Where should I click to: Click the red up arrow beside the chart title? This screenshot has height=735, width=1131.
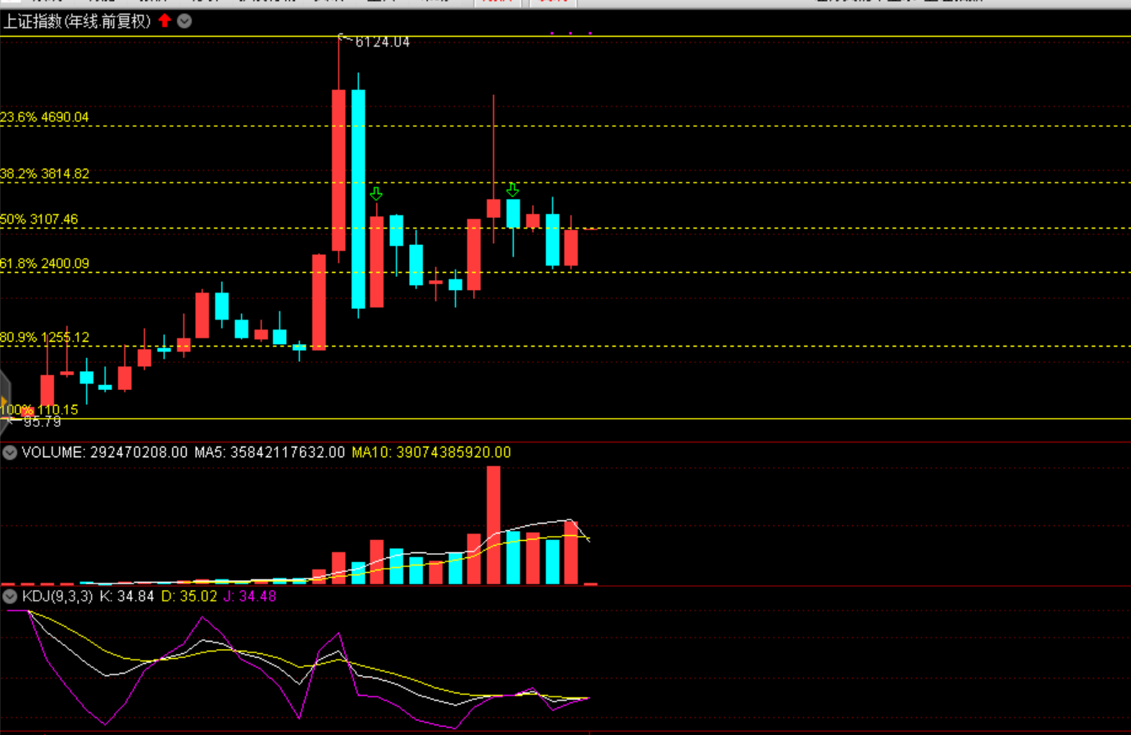point(165,20)
